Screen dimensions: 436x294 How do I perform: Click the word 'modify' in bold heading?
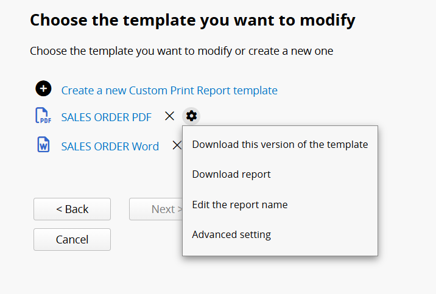coord(328,21)
